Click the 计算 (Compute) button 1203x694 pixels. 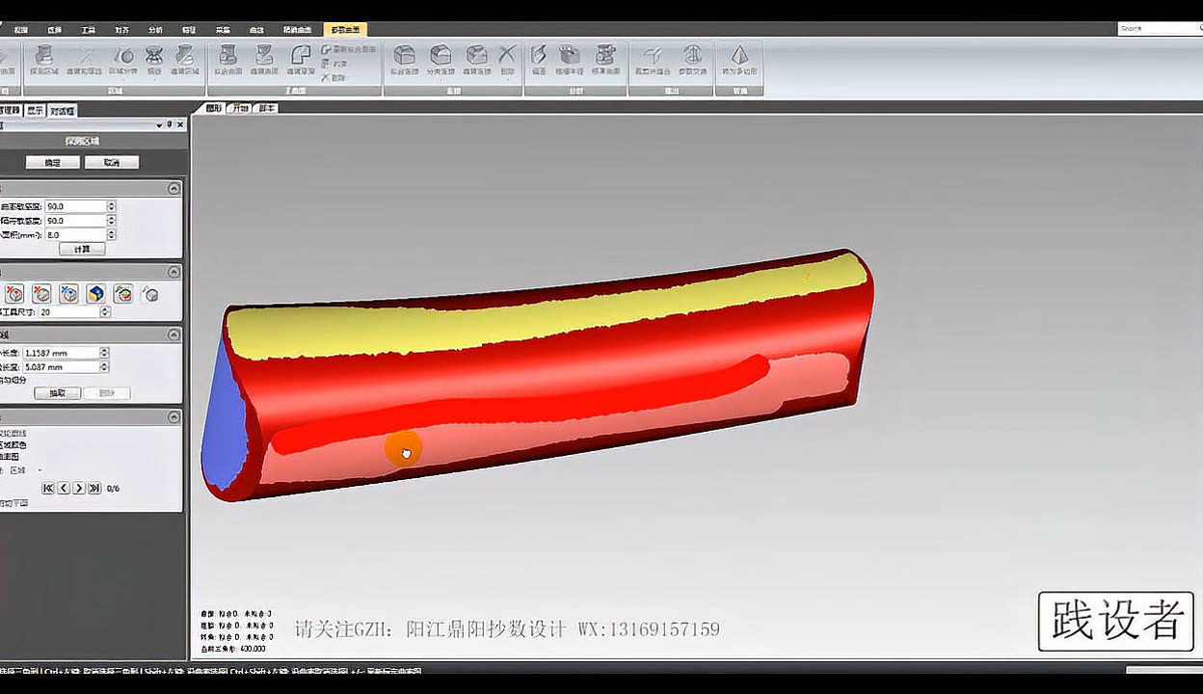coord(82,250)
